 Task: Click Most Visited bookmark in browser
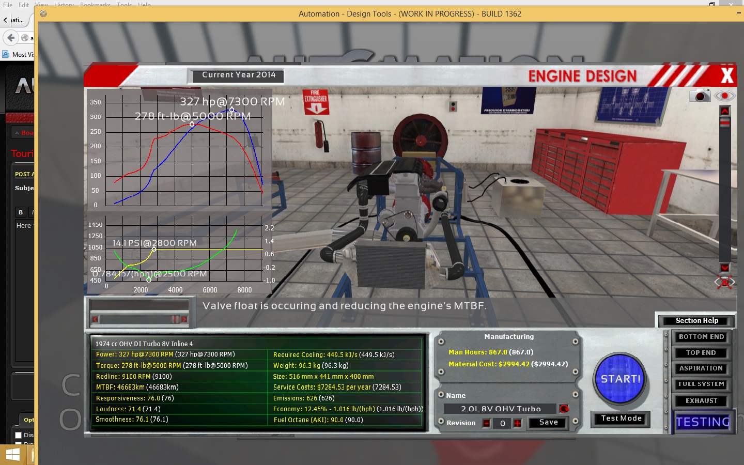pyautogui.click(x=19, y=54)
